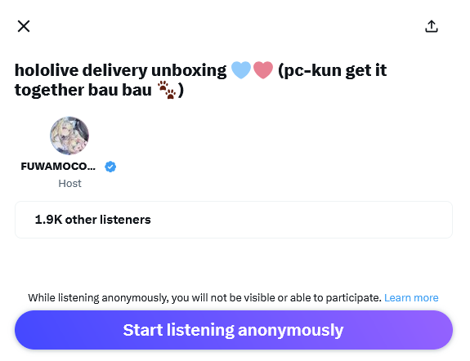Start listening anonymously
This screenshot has height=361, width=470.
234,330
